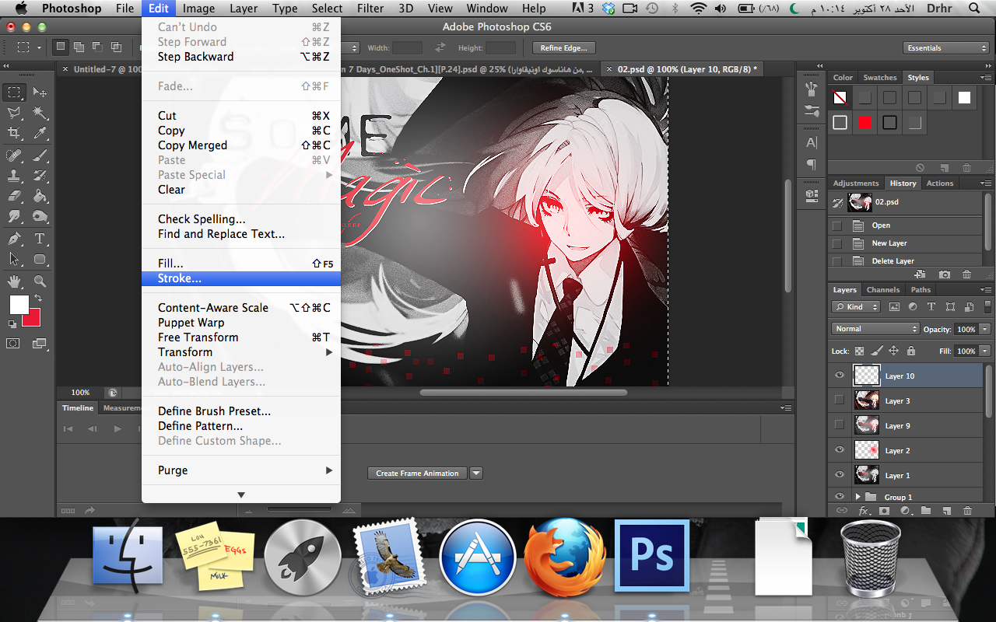Select the Pen tool
The image size is (996, 622).
tap(15, 238)
